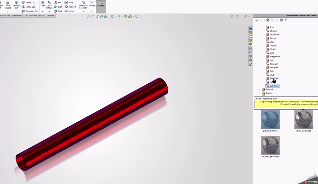318x184 pixels.
Task: Open the Nickel appearance folder
Action: [x=271, y=49]
